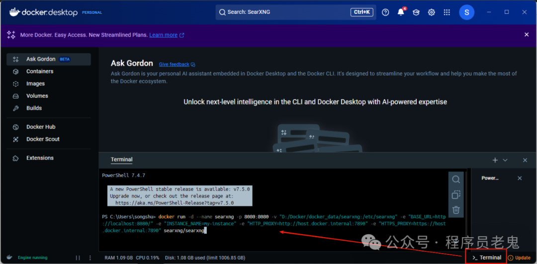The height and width of the screenshot is (264, 537).
Task: Click the sparkle icon in the banner
Action: [x=11, y=35]
